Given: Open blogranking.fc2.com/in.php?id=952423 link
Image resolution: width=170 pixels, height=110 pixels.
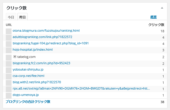Looking at the screenshot, I should pyautogui.click(x=41, y=63).
